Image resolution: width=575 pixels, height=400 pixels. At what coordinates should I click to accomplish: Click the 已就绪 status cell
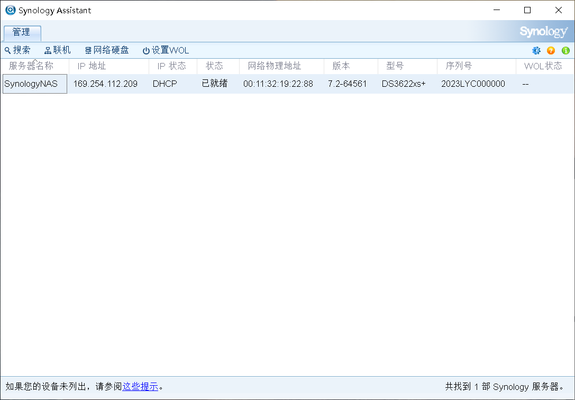pyautogui.click(x=215, y=84)
